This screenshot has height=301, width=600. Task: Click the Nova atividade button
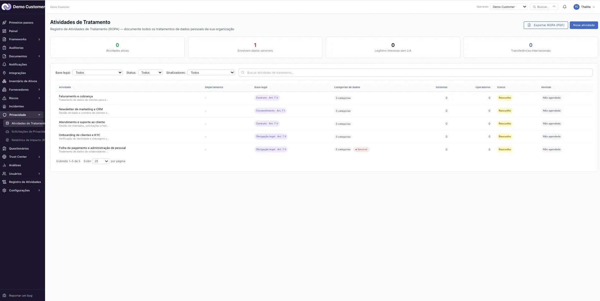pos(584,25)
